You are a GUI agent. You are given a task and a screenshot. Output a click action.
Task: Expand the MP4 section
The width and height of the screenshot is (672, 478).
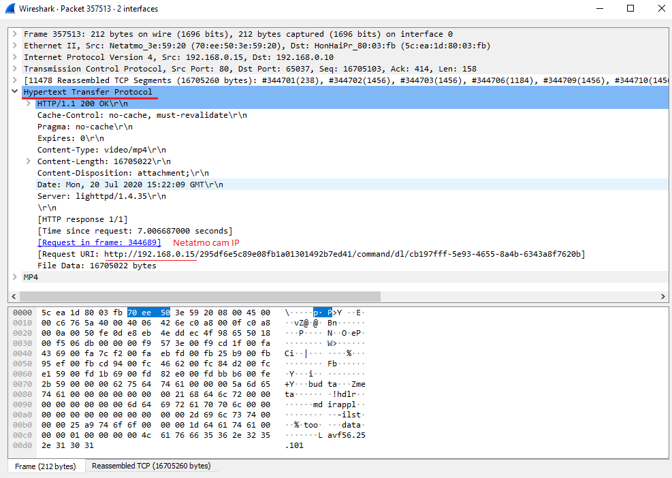14,277
